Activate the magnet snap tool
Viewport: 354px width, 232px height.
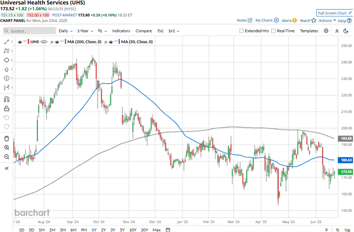7,100
